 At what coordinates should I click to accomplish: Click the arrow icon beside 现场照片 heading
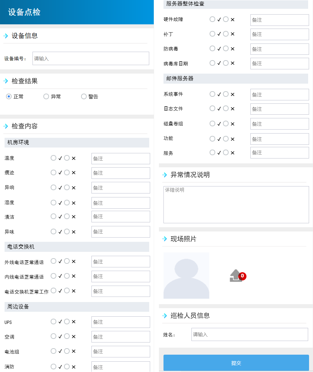(x=165, y=239)
